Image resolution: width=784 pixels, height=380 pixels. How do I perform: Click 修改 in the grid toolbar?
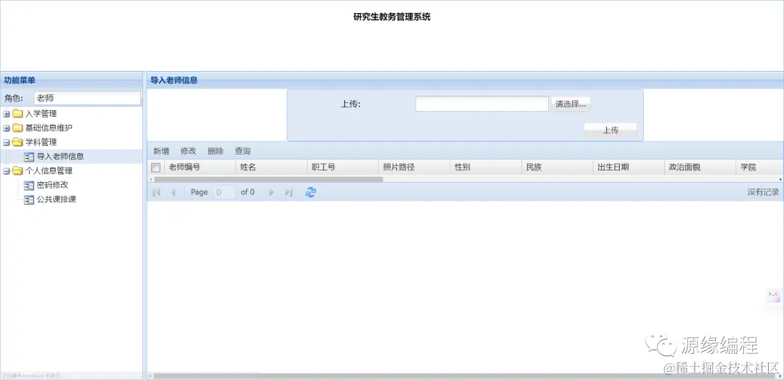click(x=189, y=152)
